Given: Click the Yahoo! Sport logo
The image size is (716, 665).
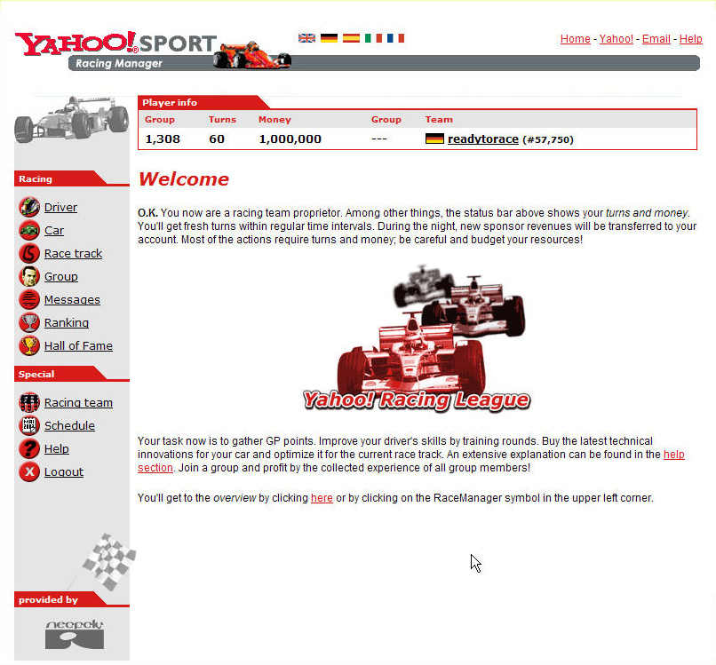Looking at the screenshot, I should (116, 44).
